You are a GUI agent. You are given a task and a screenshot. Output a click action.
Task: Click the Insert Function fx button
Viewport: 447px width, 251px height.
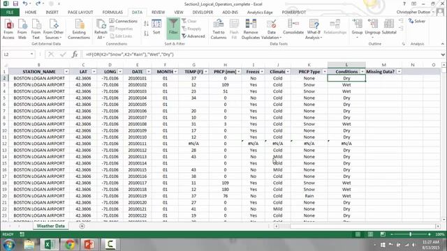pos(75,54)
